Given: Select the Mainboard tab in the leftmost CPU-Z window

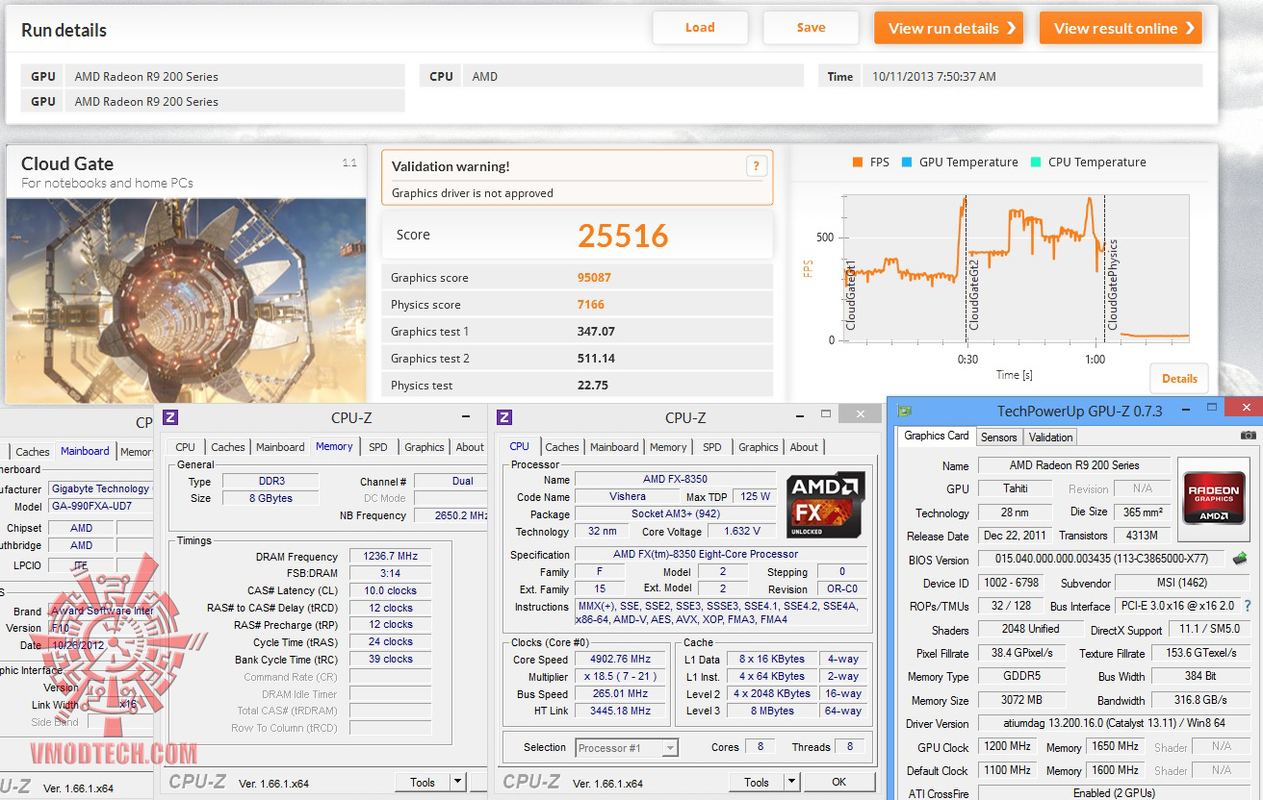Looking at the screenshot, I should pyautogui.click(x=85, y=451).
